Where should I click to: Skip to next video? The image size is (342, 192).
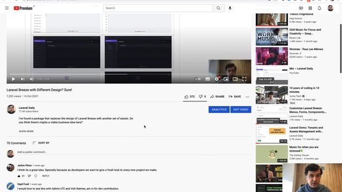pos(22,79)
